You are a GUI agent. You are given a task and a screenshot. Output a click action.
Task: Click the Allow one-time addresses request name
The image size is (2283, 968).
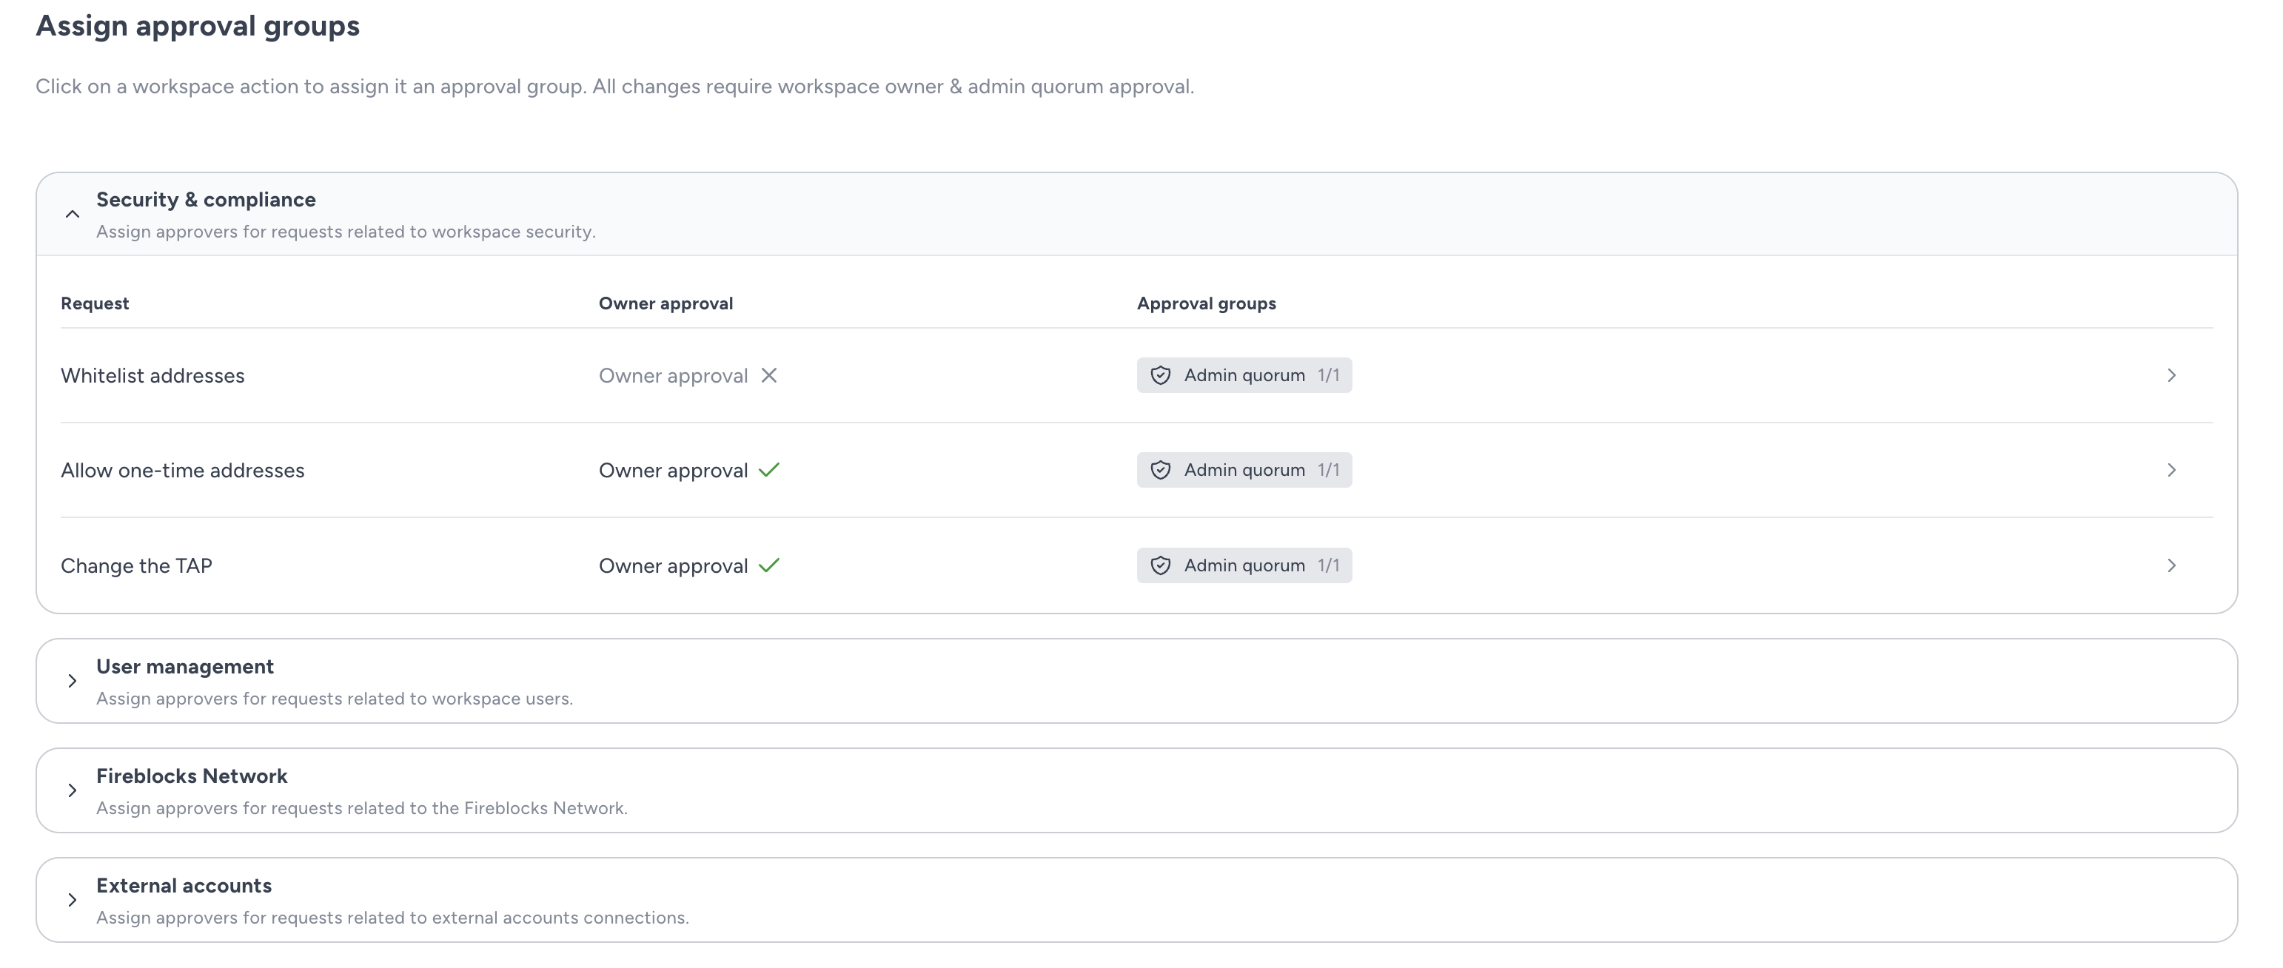tap(183, 471)
